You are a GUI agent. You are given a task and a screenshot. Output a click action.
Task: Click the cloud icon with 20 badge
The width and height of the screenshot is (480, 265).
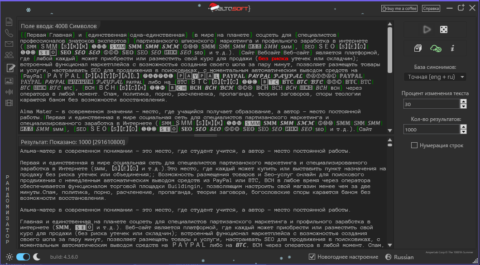[x=436, y=48]
